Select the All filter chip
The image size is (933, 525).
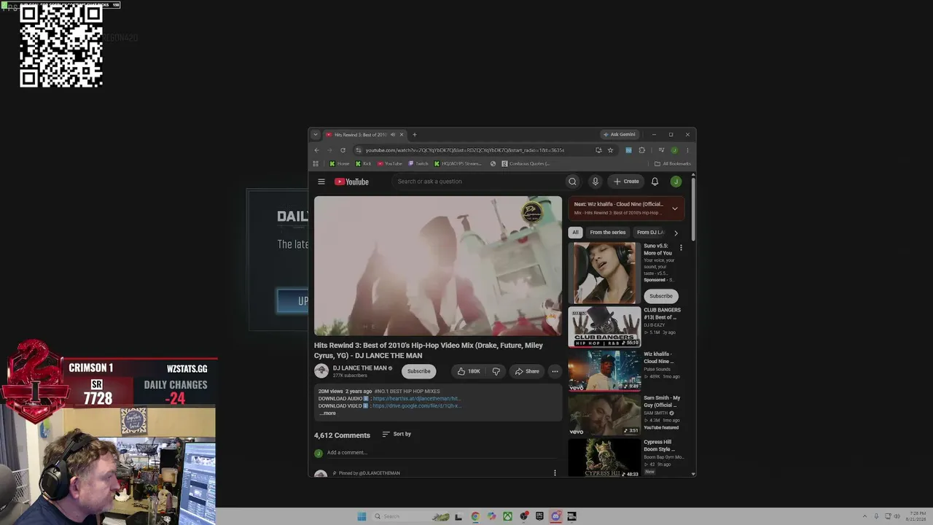click(x=575, y=233)
